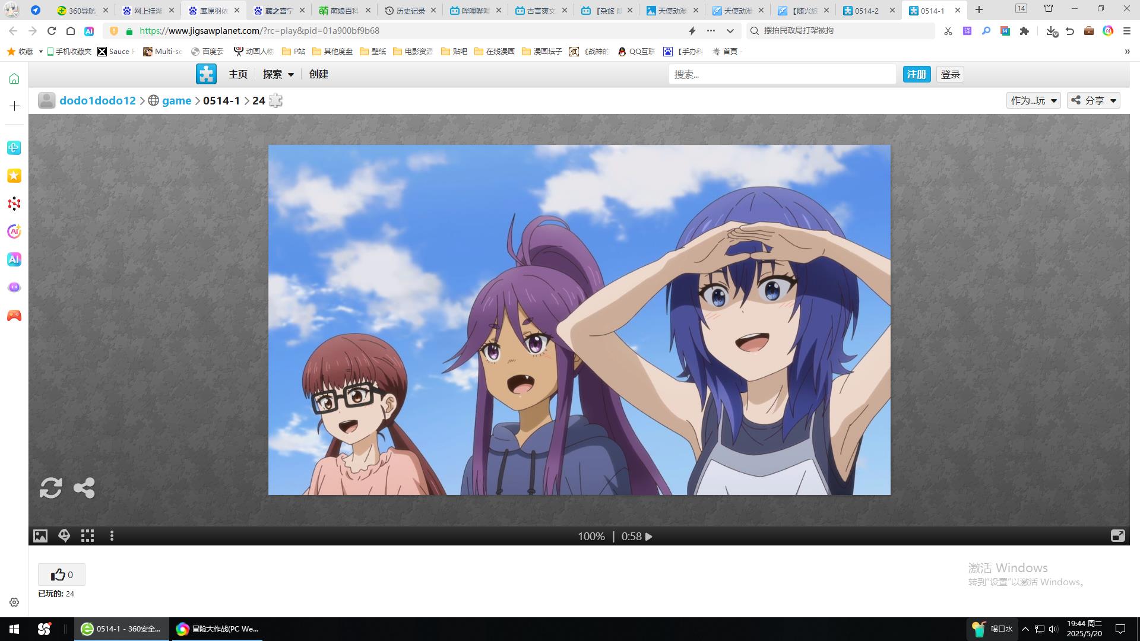Click the home icon in browser sidebar
1140x641 pixels.
(x=14, y=78)
